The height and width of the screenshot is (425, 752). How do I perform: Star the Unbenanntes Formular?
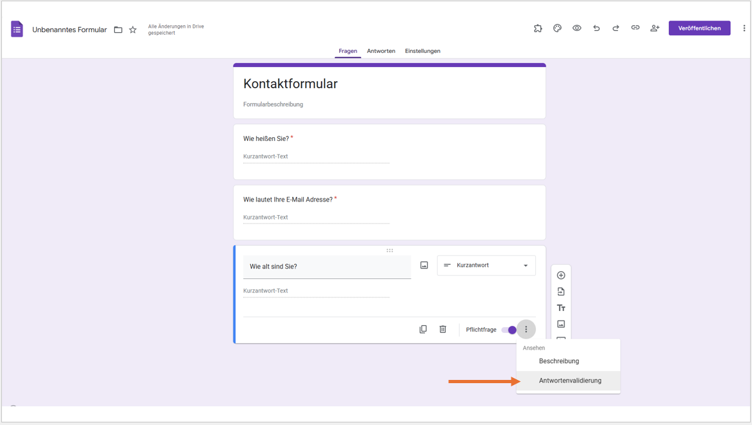133,30
